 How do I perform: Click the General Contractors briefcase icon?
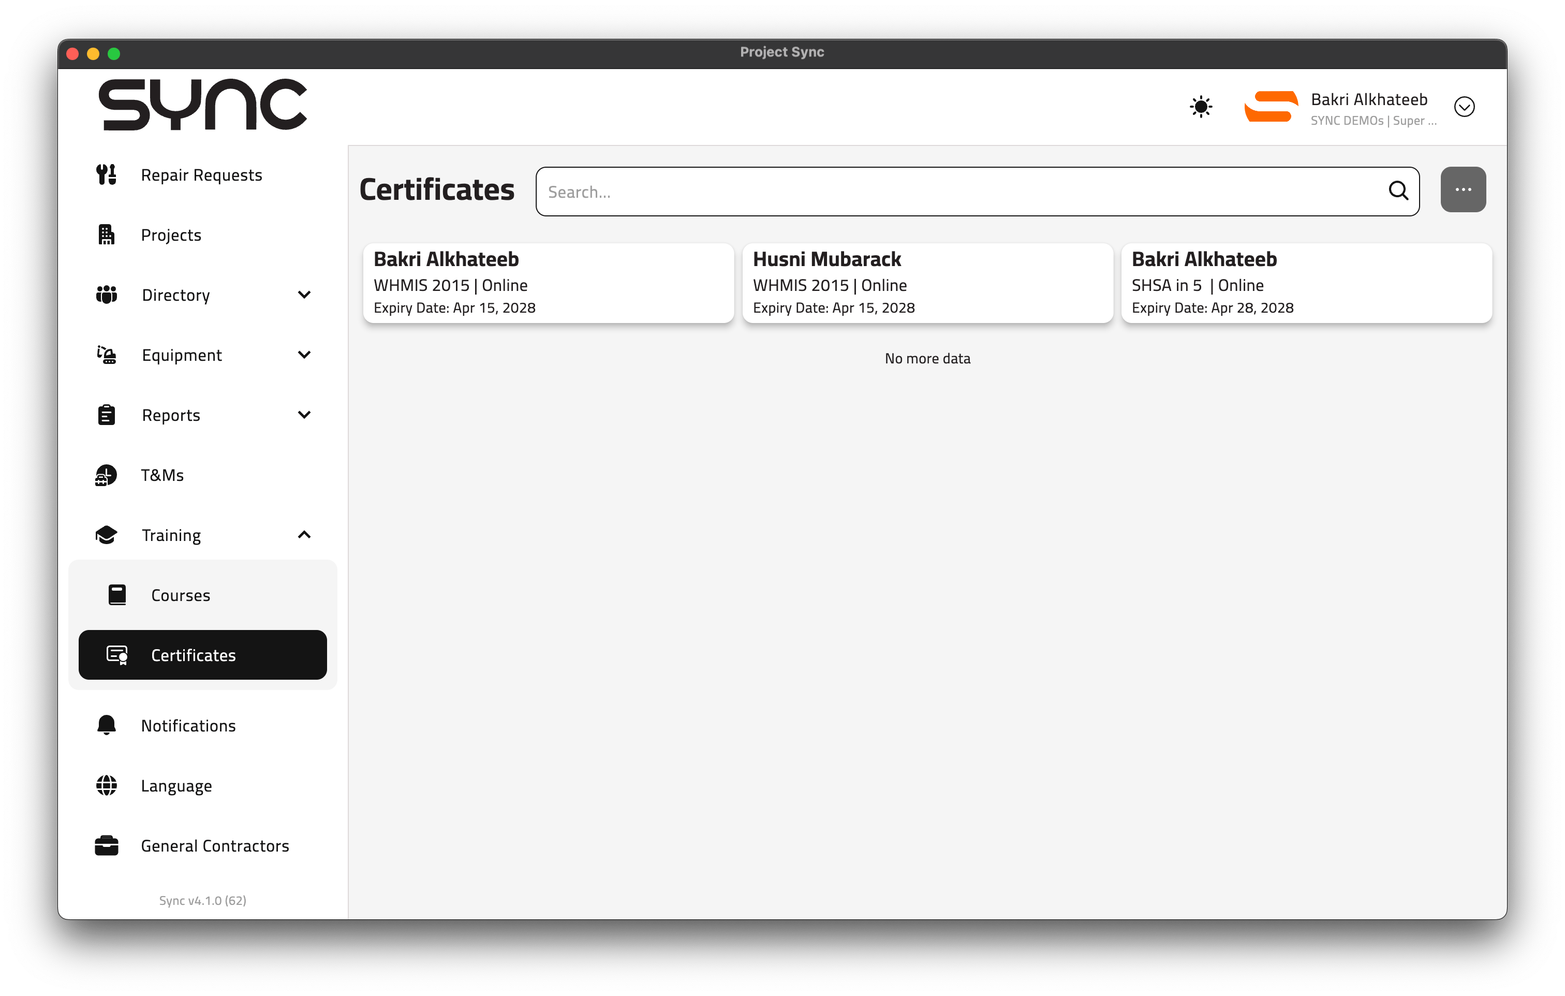(x=106, y=845)
